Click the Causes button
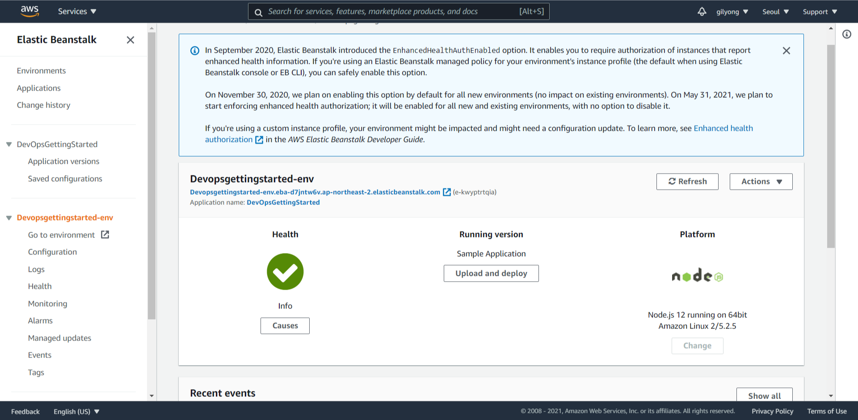Viewport: 858px width, 420px height. coord(285,326)
